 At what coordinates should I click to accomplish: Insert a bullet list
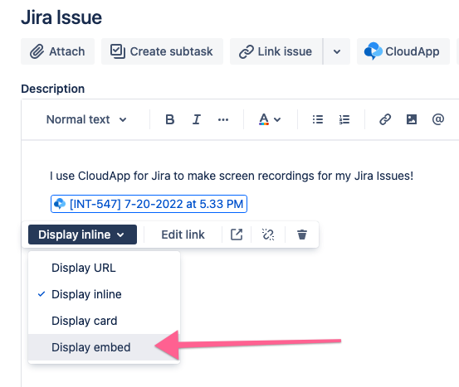pyautogui.click(x=318, y=119)
